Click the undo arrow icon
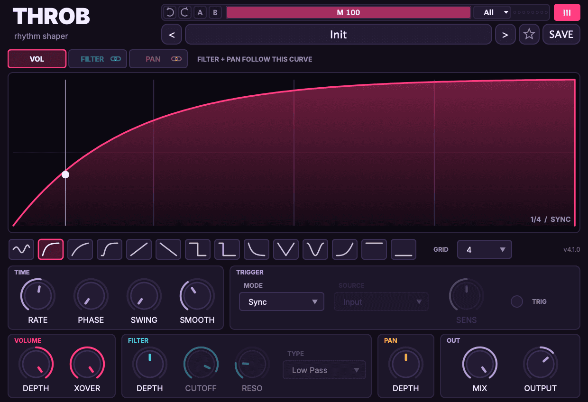The image size is (588, 402). click(x=170, y=12)
